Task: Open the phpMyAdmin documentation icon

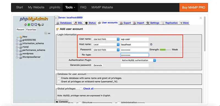Action: click(32, 25)
